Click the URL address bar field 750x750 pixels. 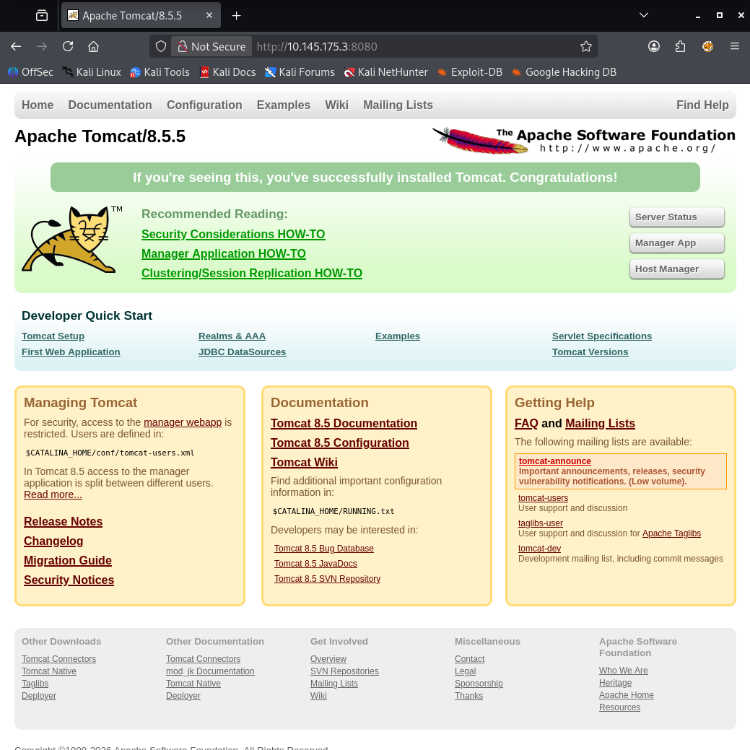point(419,46)
